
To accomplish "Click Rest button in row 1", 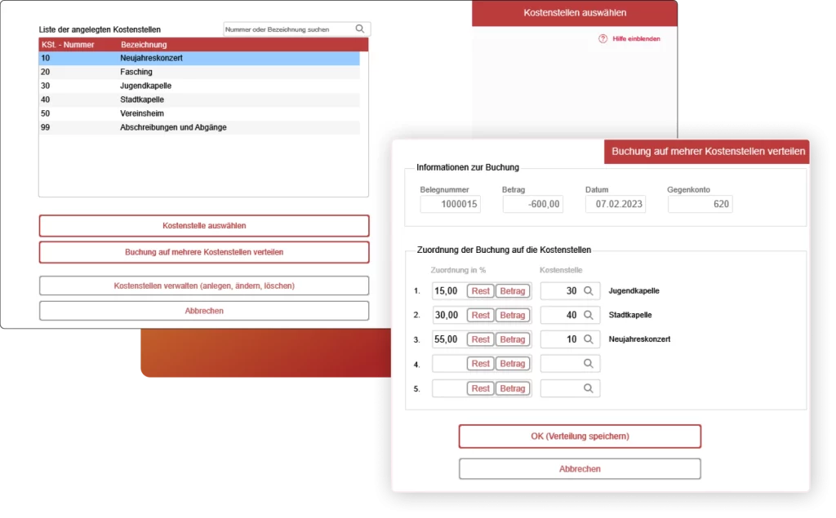I will [480, 291].
